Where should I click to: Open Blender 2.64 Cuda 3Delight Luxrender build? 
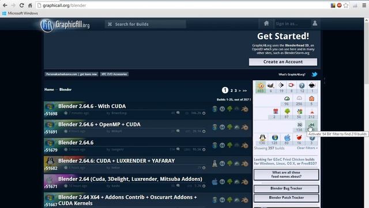[x=130, y=179]
